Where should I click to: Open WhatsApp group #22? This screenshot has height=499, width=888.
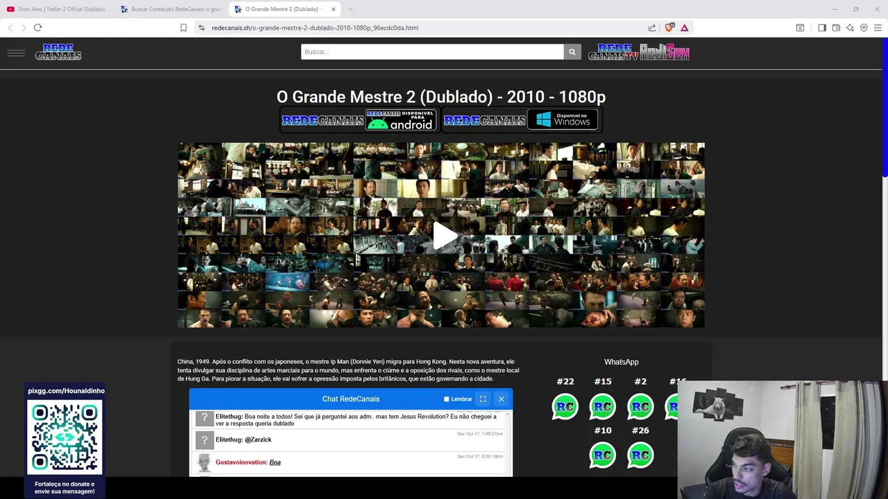tap(565, 406)
